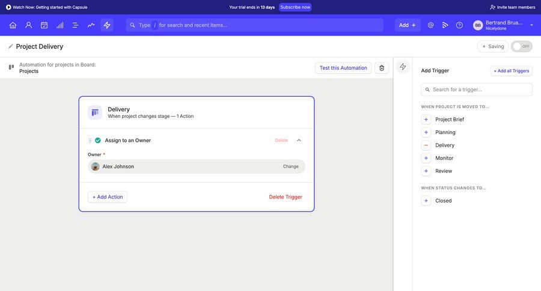Add the Planning stage trigger
The width and height of the screenshot is (541, 291).
[x=426, y=132]
